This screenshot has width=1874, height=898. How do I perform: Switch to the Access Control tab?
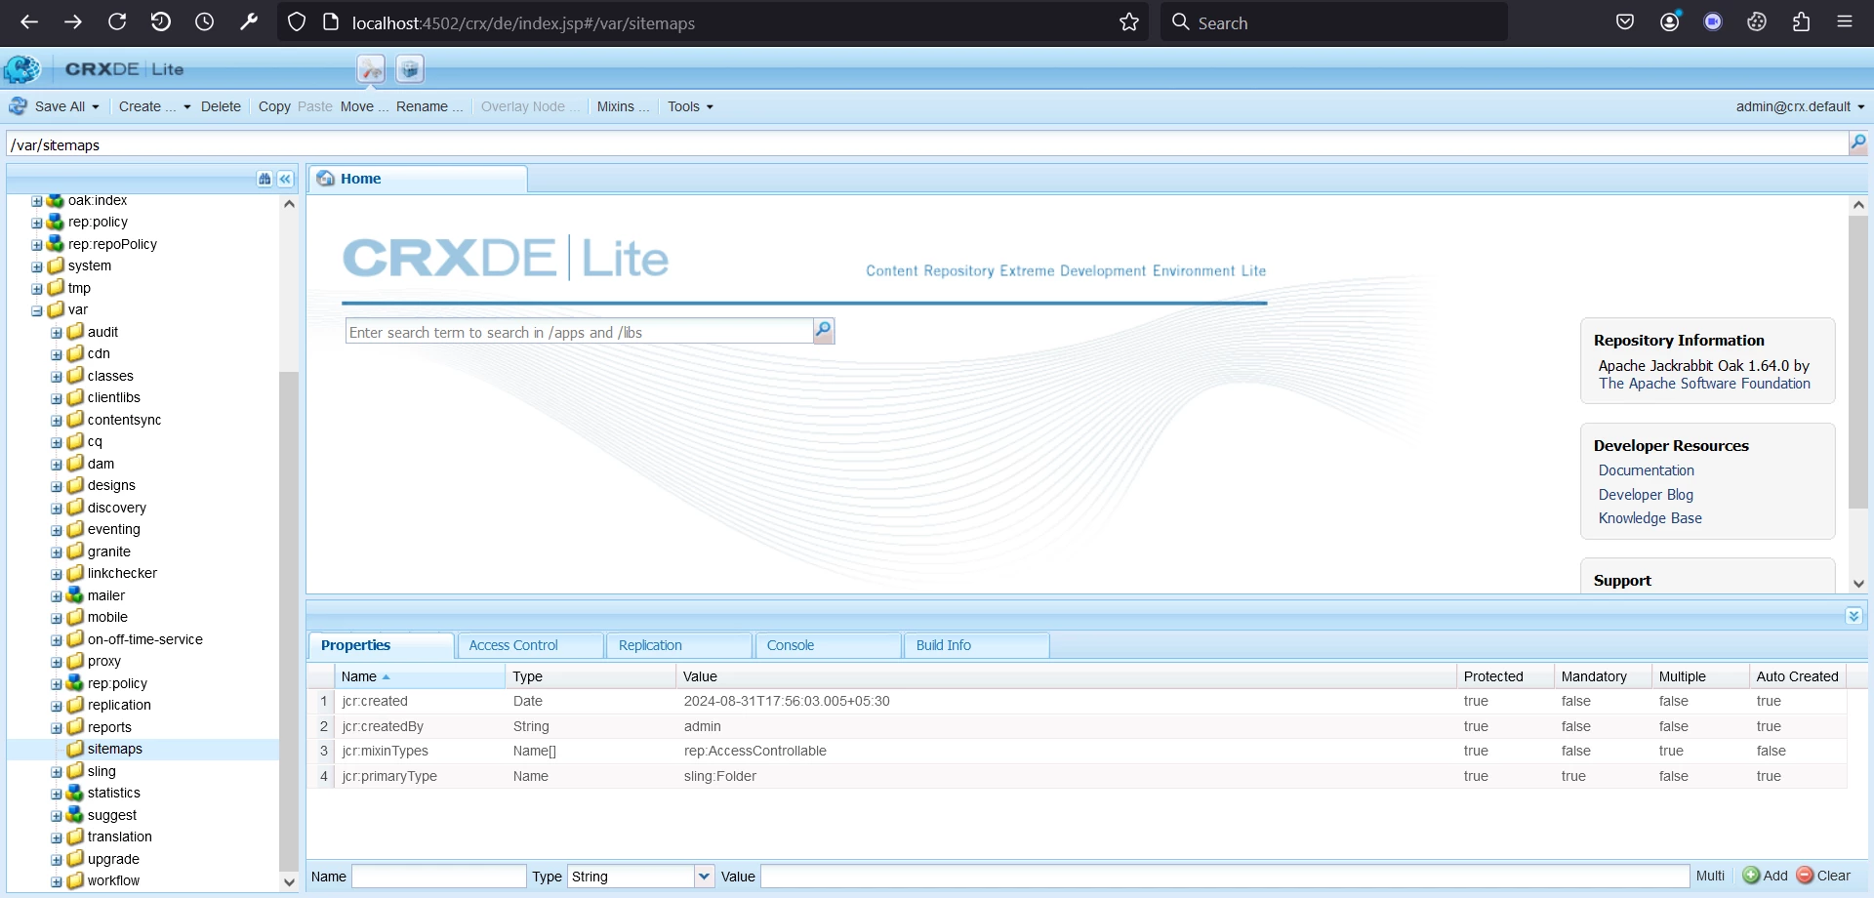530,645
